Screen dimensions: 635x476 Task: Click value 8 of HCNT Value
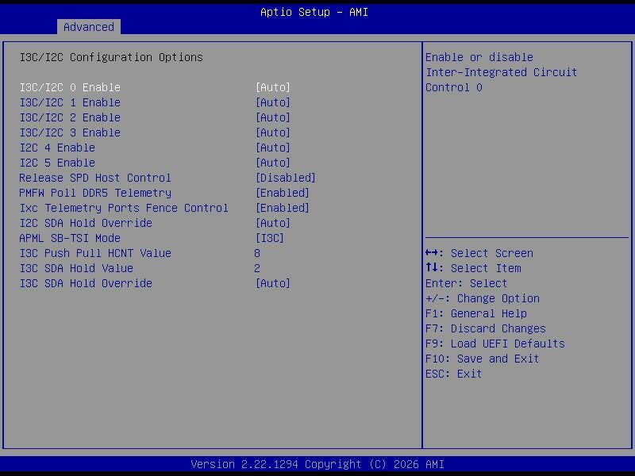[x=257, y=253]
